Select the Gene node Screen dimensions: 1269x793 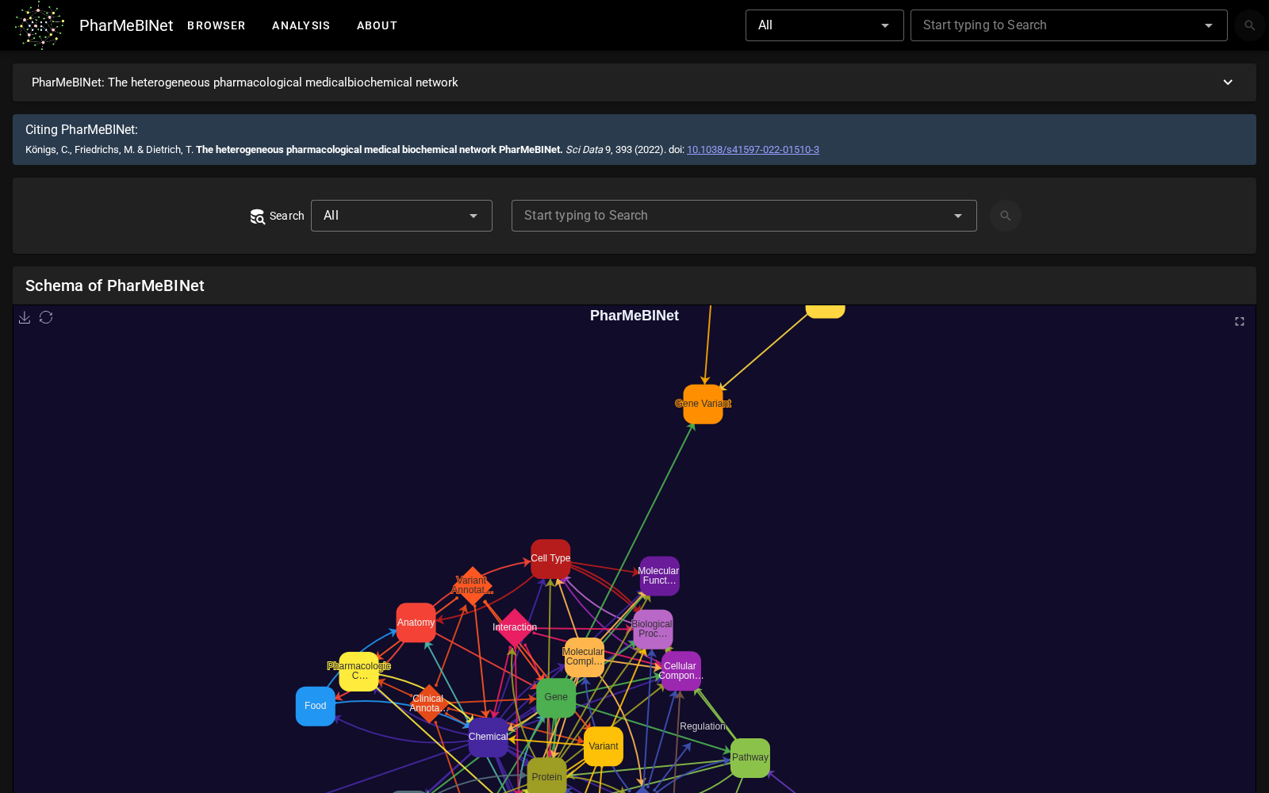[556, 698]
